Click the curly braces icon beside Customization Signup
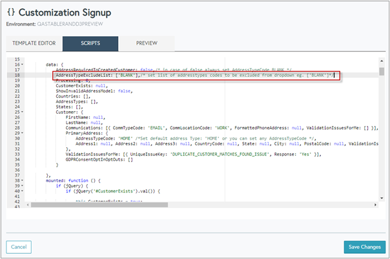Screen dimensions: 390x259 (x=11, y=12)
